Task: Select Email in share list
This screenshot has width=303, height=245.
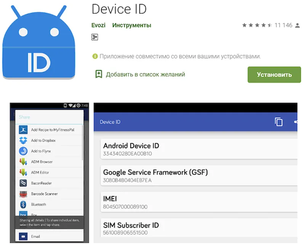Action: pos(49,236)
